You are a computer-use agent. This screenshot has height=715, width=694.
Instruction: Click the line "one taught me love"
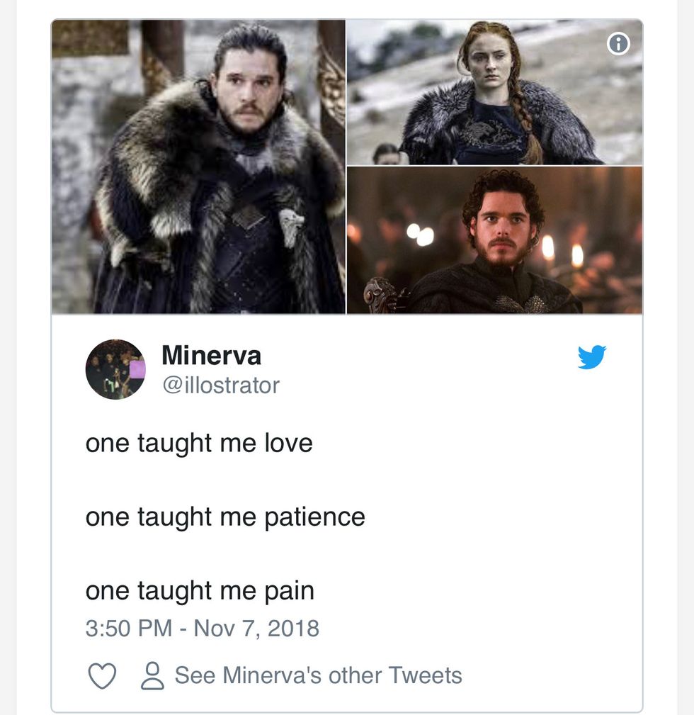(199, 443)
